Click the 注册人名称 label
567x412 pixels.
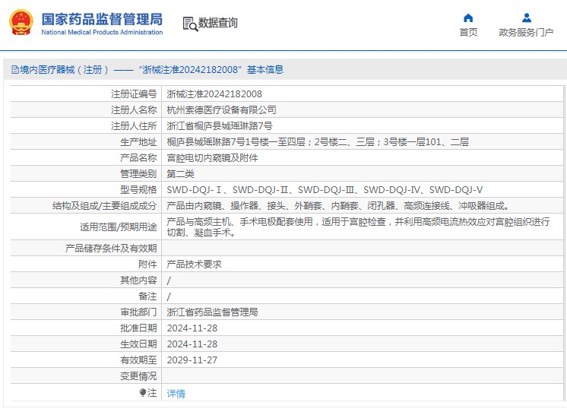(x=134, y=110)
